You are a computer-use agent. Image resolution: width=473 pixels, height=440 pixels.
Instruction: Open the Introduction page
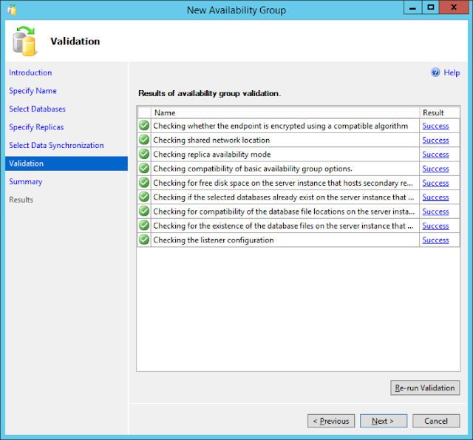click(x=30, y=72)
